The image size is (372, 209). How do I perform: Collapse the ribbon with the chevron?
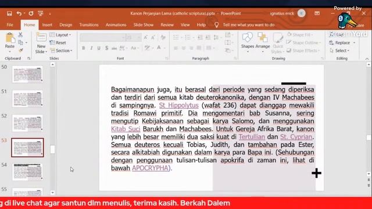367,59
